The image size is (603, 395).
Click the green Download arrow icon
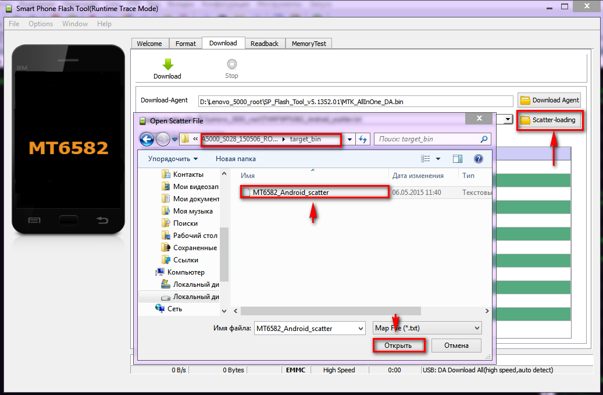(x=167, y=65)
